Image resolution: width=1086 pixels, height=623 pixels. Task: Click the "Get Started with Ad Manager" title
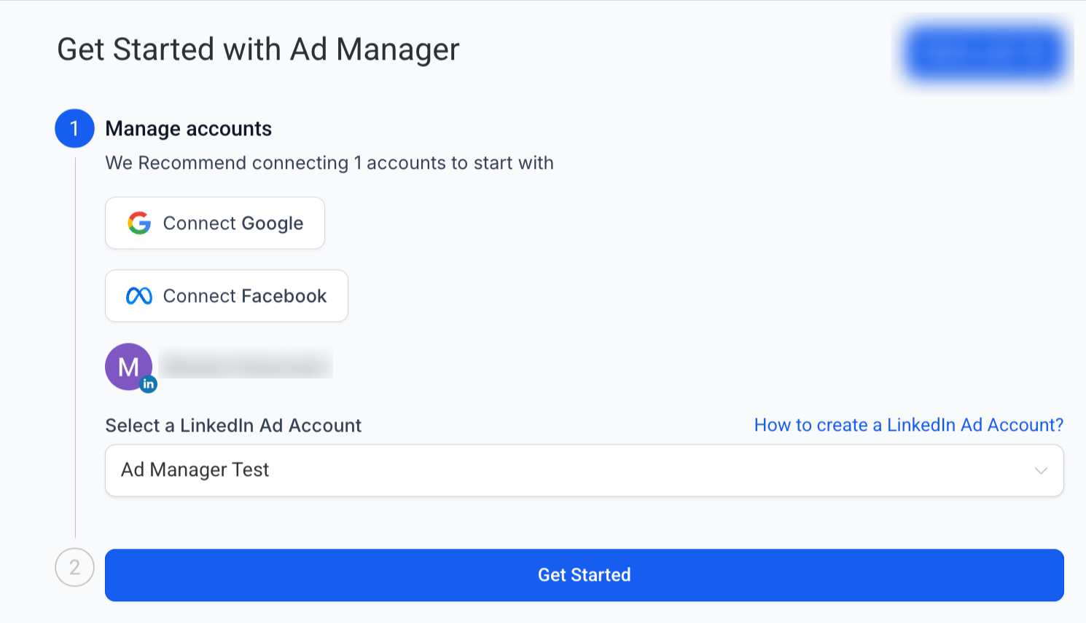tap(259, 49)
